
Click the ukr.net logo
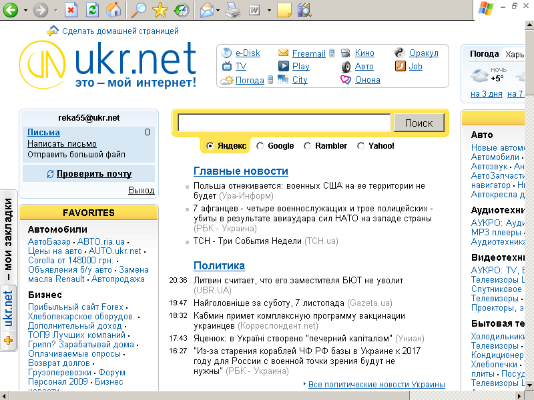click(x=107, y=65)
